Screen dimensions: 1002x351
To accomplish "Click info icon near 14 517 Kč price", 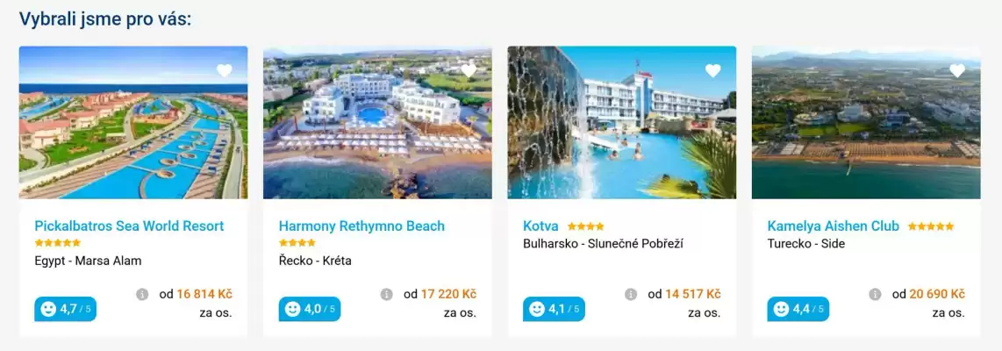I will (631, 294).
